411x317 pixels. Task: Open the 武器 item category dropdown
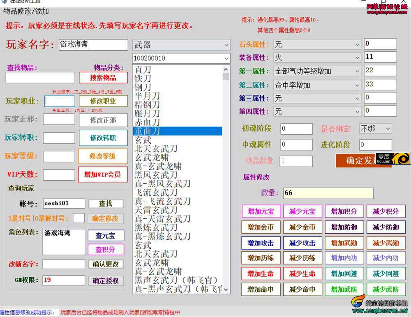click(x=181, y=45)
